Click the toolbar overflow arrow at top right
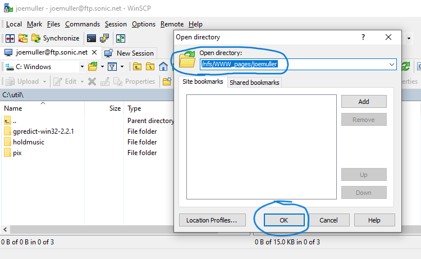Viewport: 421px width, 259px height. (409, 38)
